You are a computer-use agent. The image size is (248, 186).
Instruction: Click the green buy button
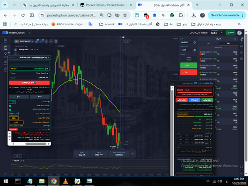pyautogui.click(x=188, y=65)
